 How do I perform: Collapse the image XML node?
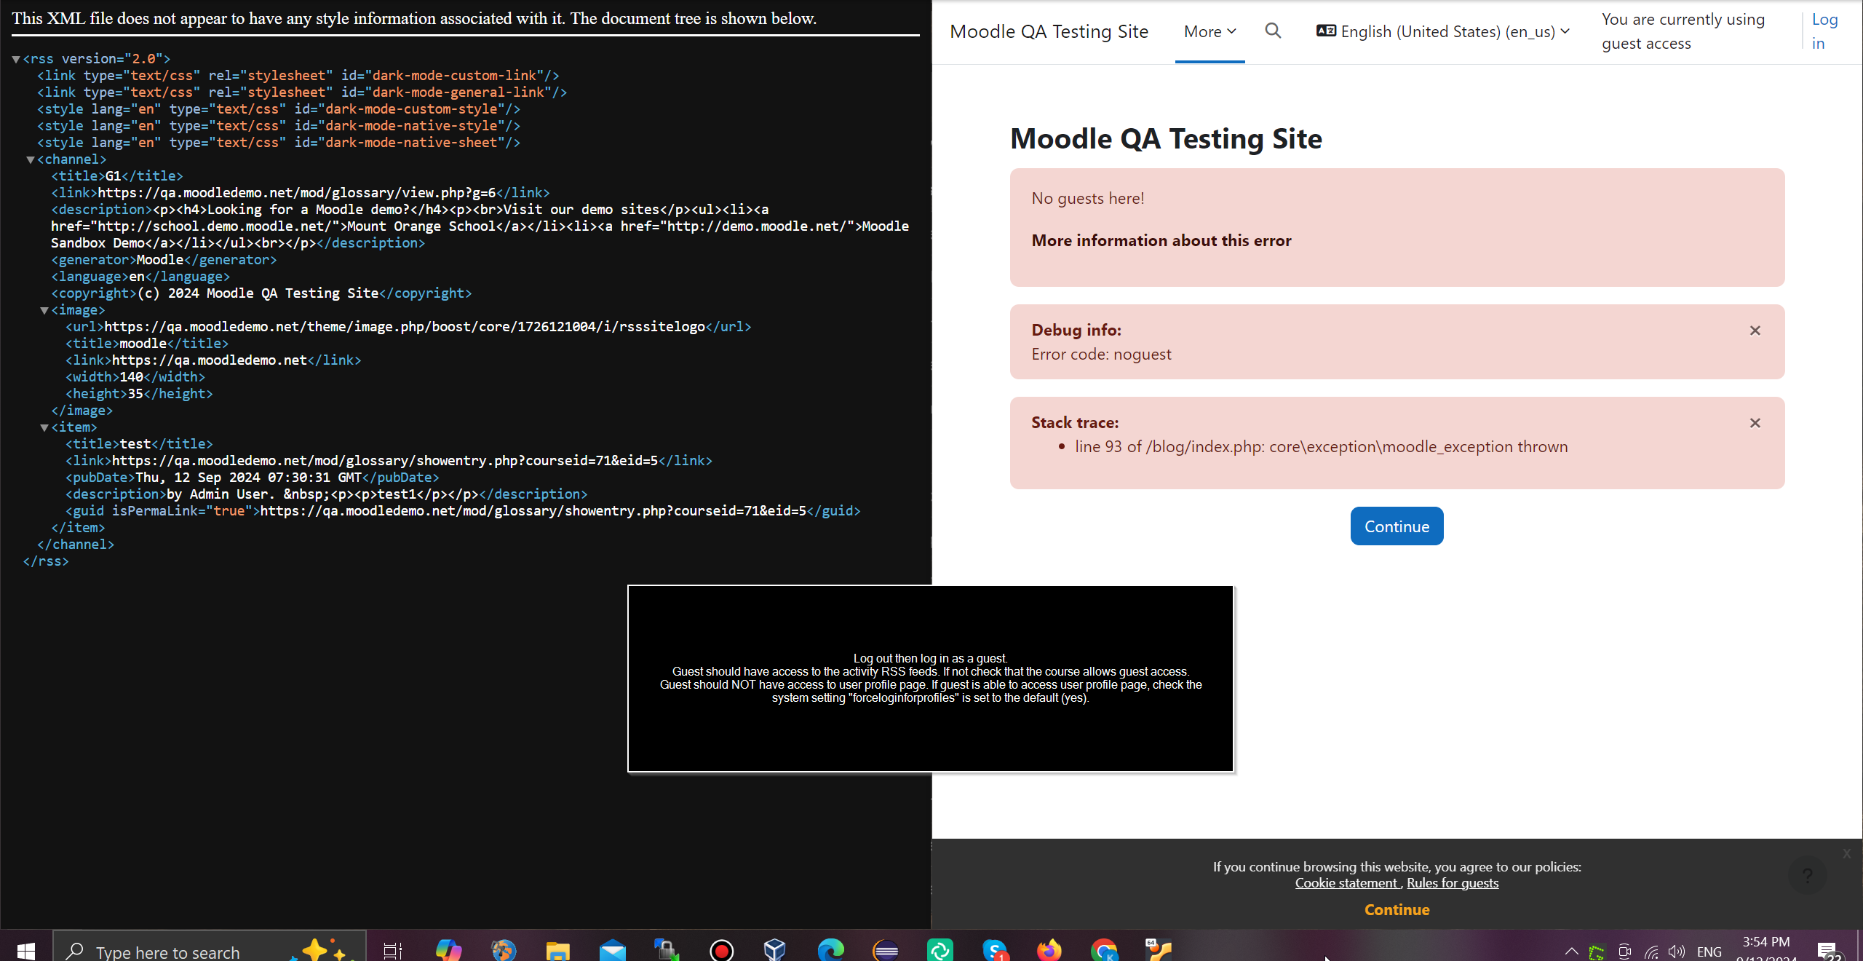(44, 310)
